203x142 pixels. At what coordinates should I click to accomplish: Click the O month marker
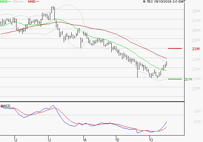[x=152, y=140]
